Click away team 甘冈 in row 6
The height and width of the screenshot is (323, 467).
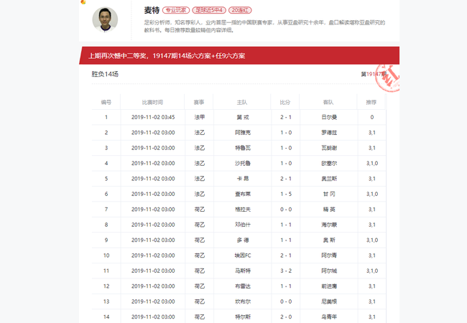coord(329,194)
